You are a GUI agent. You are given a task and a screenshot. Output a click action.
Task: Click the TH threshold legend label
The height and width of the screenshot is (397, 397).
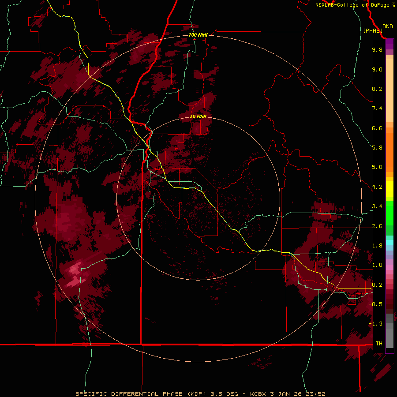379,344
